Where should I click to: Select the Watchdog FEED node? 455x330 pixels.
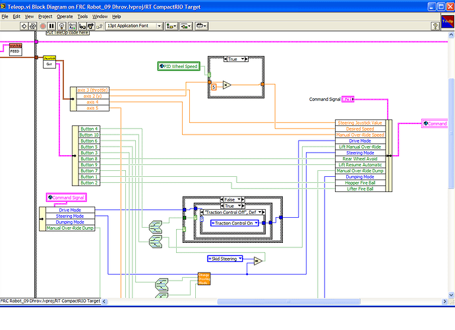click(x=15, y=49)
